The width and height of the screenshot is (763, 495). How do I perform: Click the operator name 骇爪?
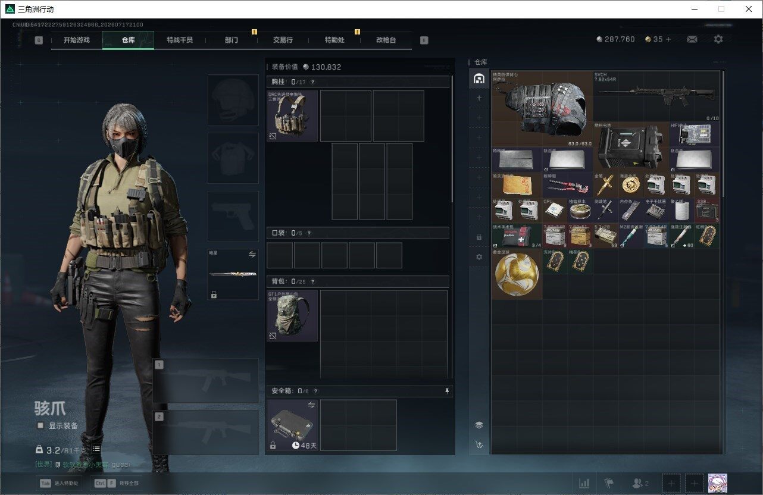coord(50,409)
